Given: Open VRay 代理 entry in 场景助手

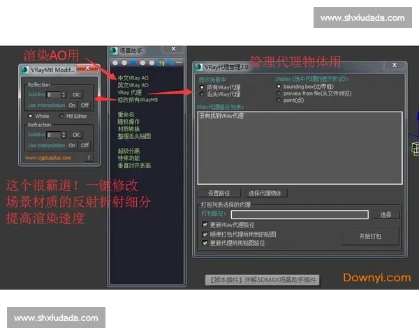Looking at the screenshot, I should 130,92.
